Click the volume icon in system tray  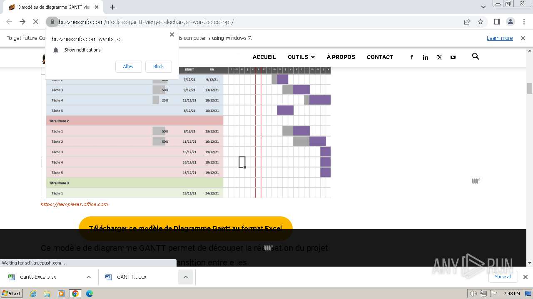click(x=473, y=294)
